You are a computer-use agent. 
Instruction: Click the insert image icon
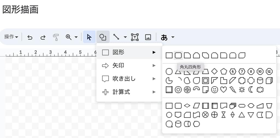pyautogui.click(x=148, y=37)
